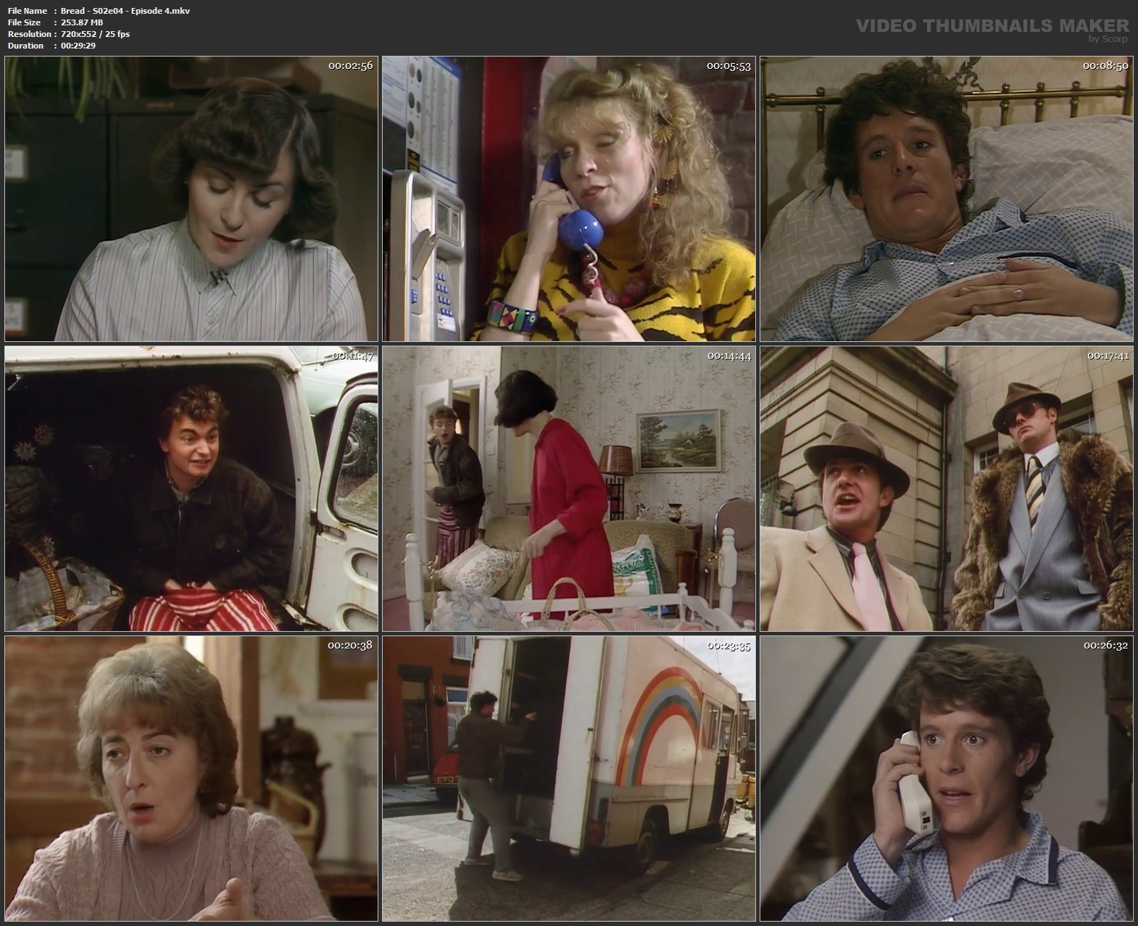Select the van-door frame at 00:11:47

coord(191,488)
